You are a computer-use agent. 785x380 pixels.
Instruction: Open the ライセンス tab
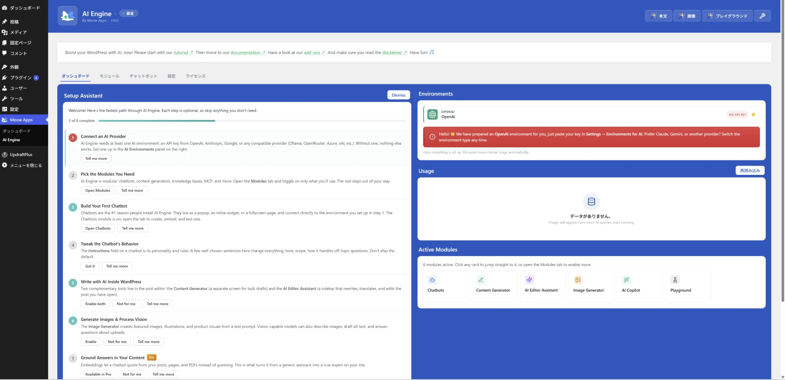195,76
